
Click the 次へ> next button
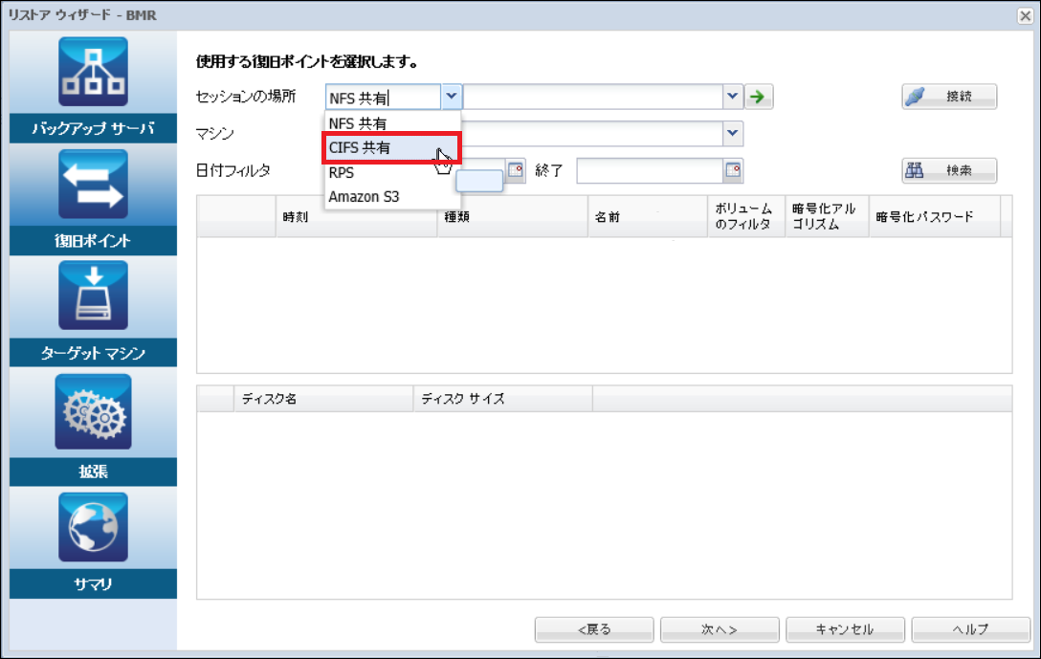tap(720, 629)
